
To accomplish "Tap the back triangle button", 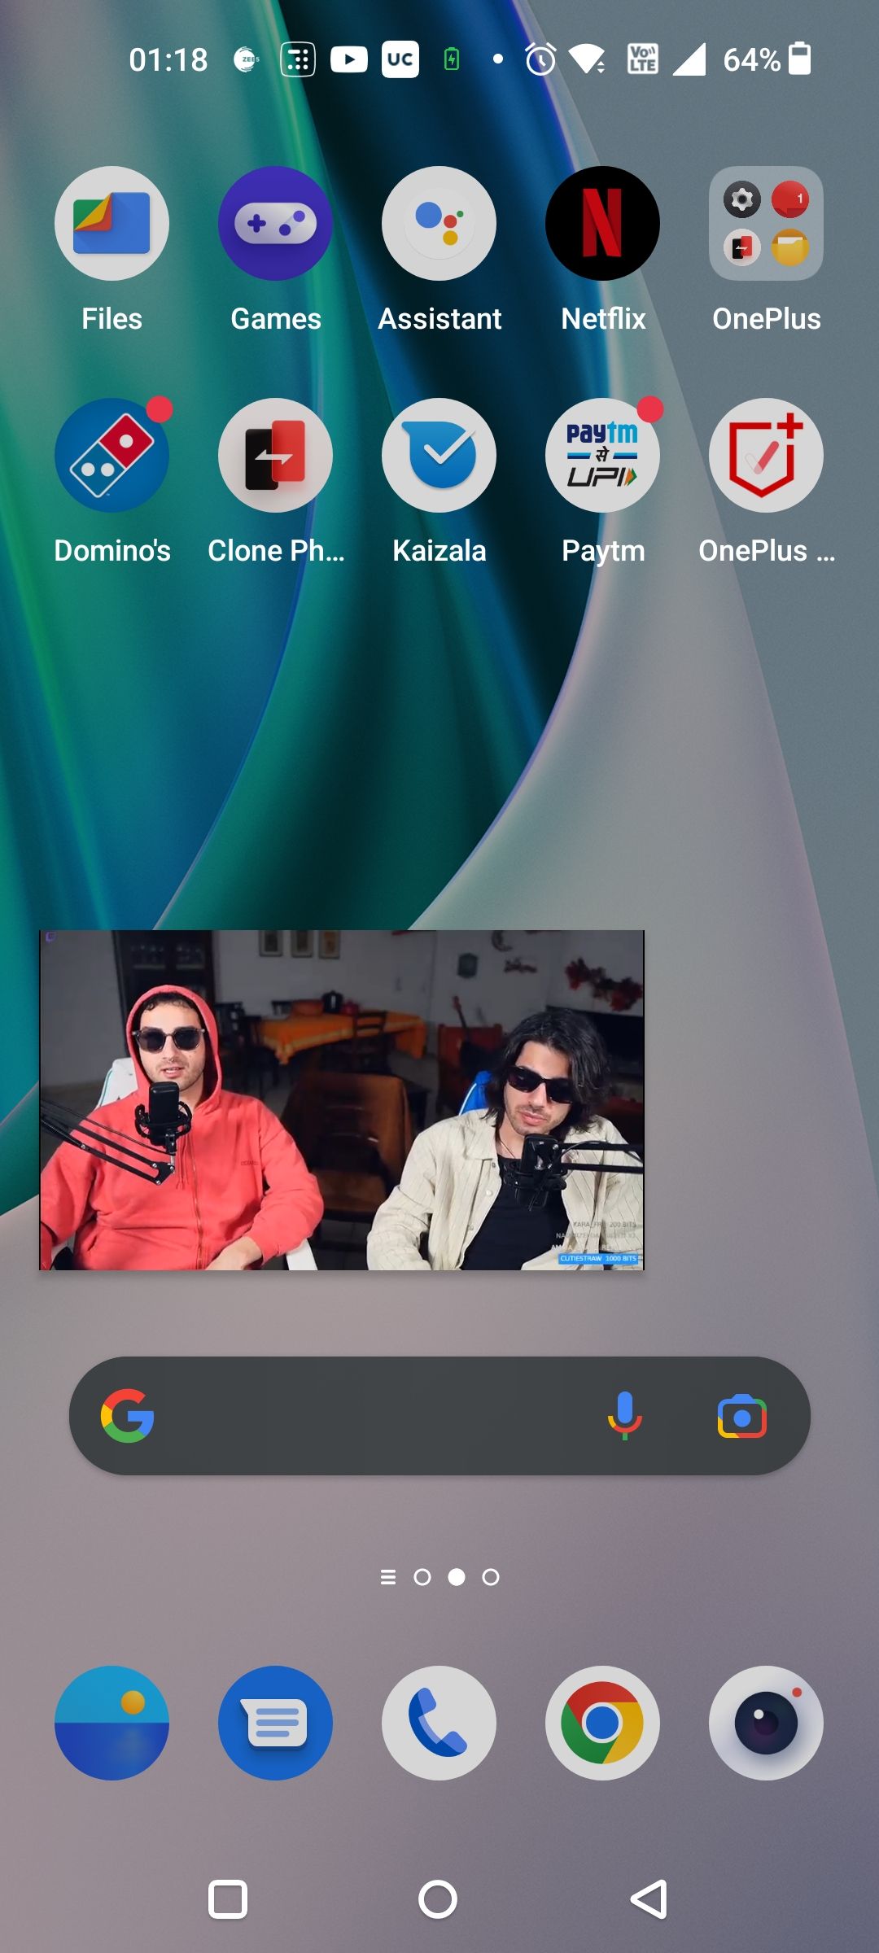I will pyautogui.click(x=649, y=1899).
